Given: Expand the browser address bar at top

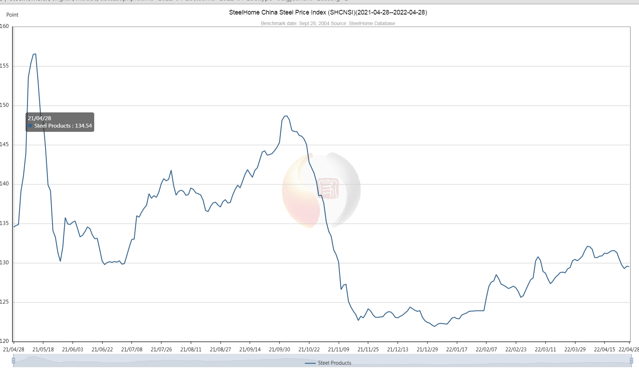Looking at the screenshot, I should tap(177, 1).
